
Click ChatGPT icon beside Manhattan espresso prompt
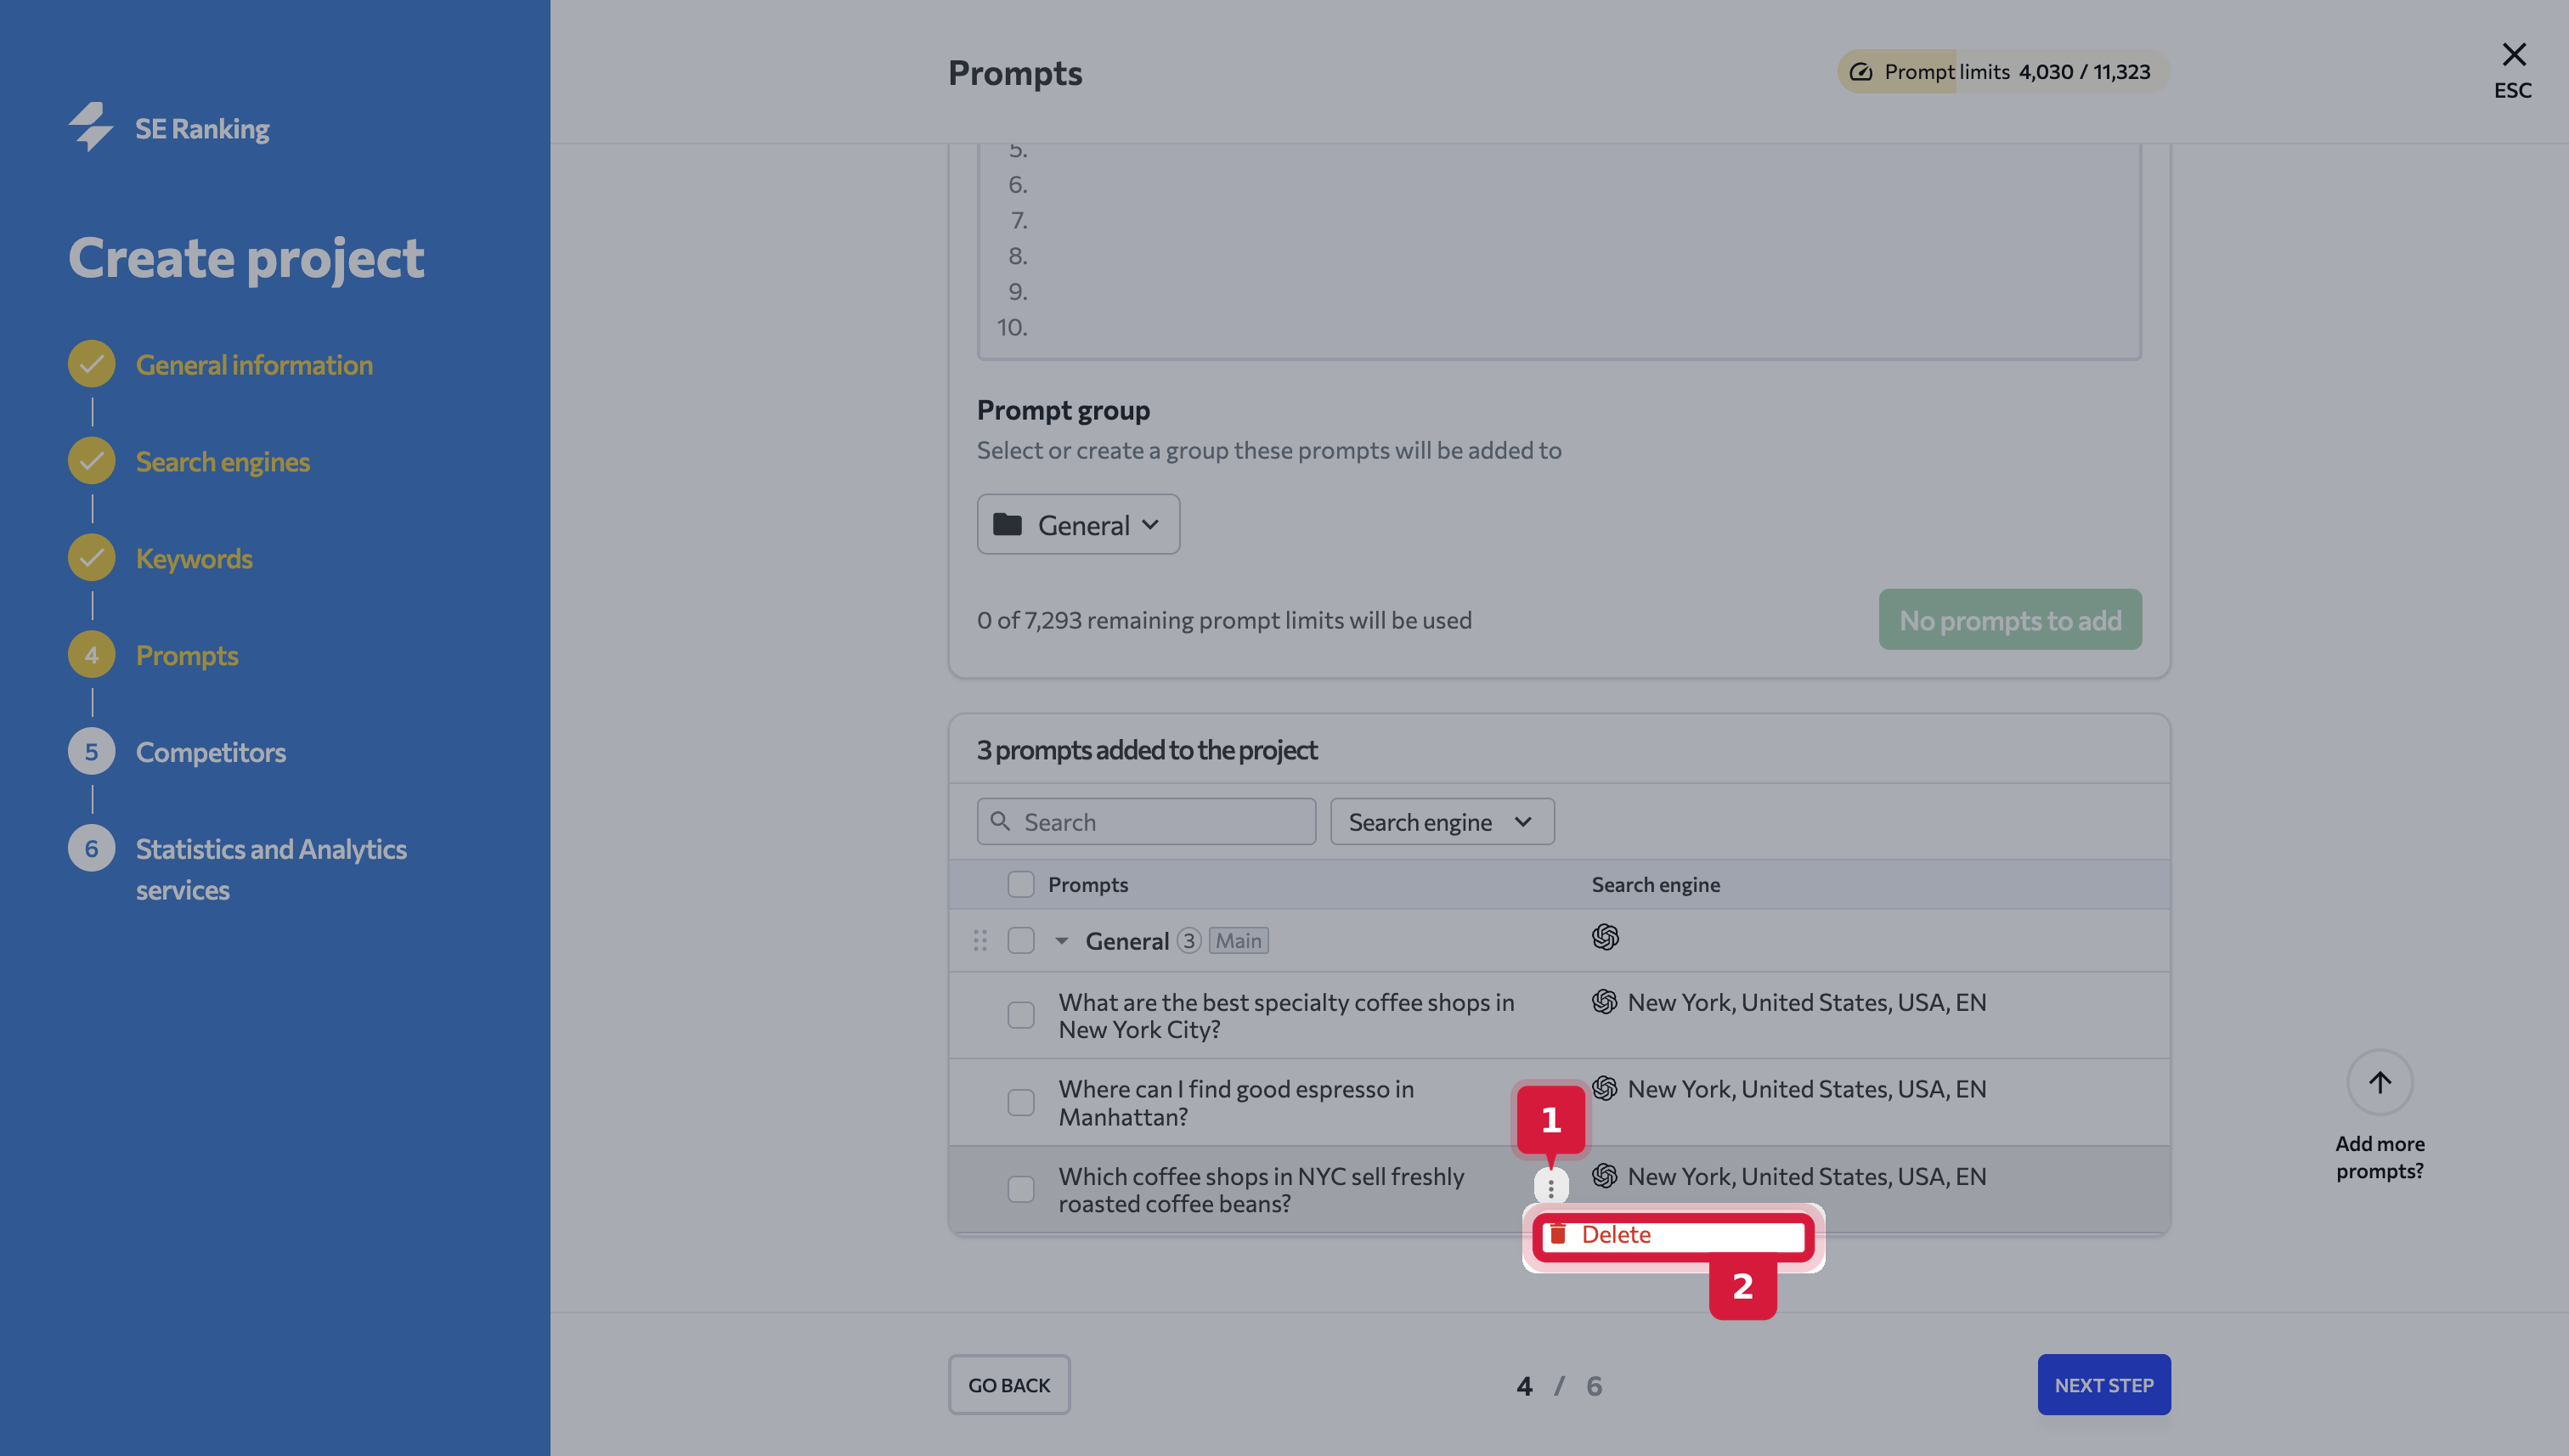pyautogui.click(x=1605, y=1088)
